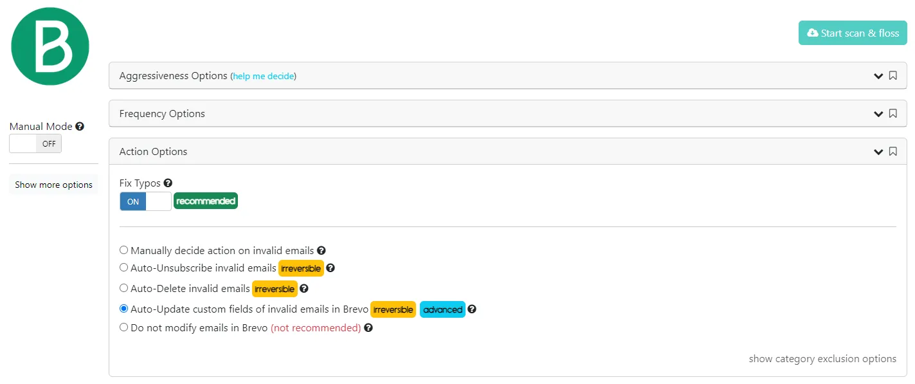The height and width of the screenshot is (384, 915).
Task: Click irreversible badge next to Auto-Update
Action: point(393,309)
